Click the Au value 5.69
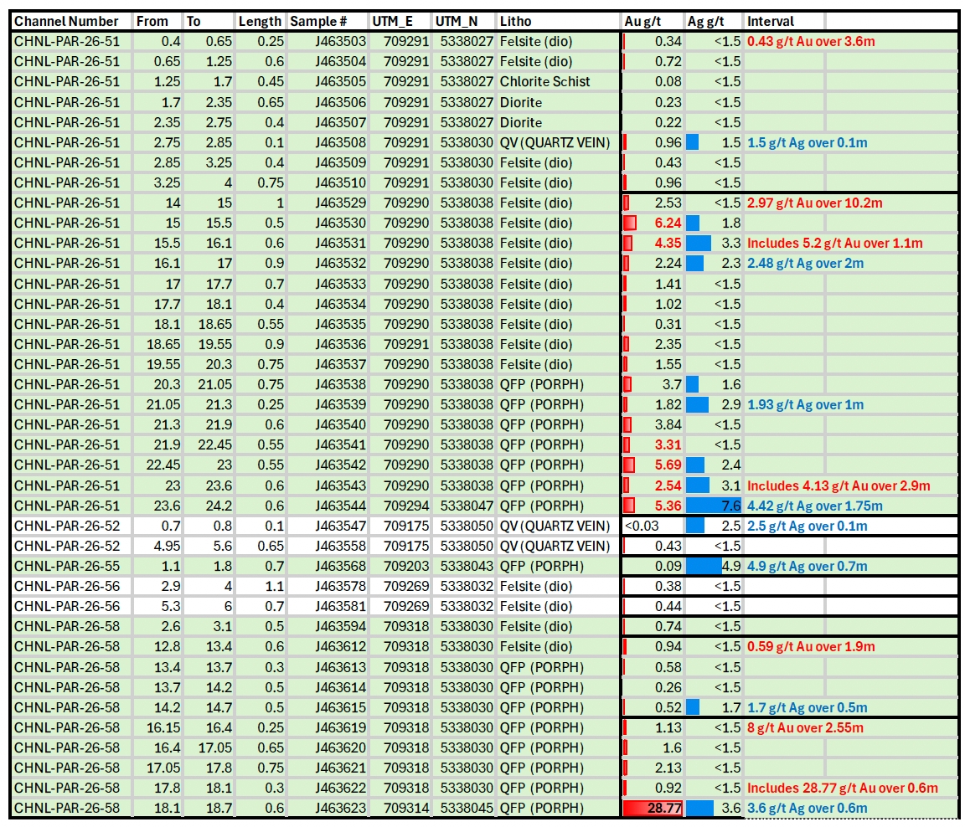 668,465
